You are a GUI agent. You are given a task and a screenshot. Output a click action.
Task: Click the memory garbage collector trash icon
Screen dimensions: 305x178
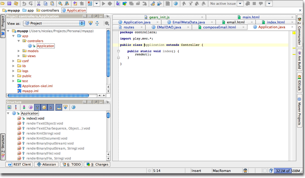(x=271, y=171)
